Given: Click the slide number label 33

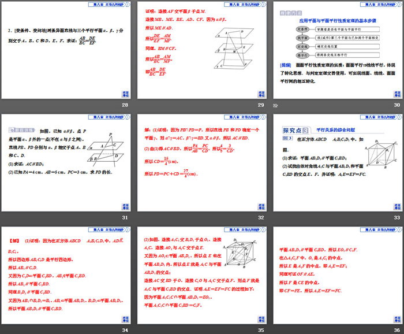Looking at the screenshot, I should [x=397, y=218].
